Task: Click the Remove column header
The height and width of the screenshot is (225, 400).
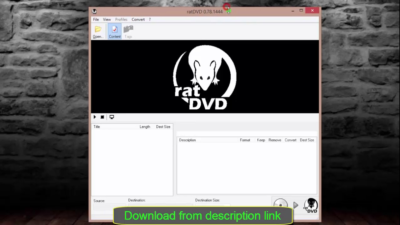Action: tap(275, 140)
